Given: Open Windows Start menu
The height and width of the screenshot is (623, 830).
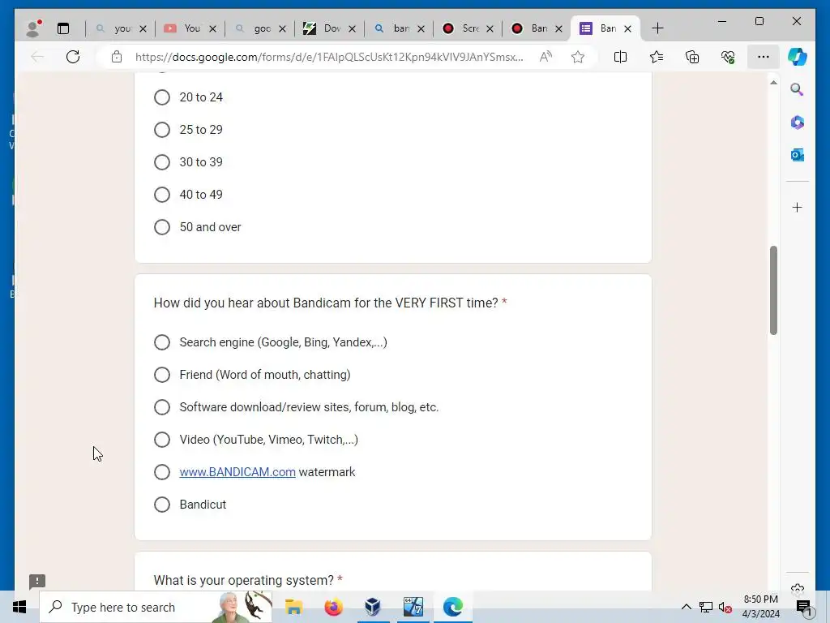Looking at the screenshot, I should (x=19, y=607).
